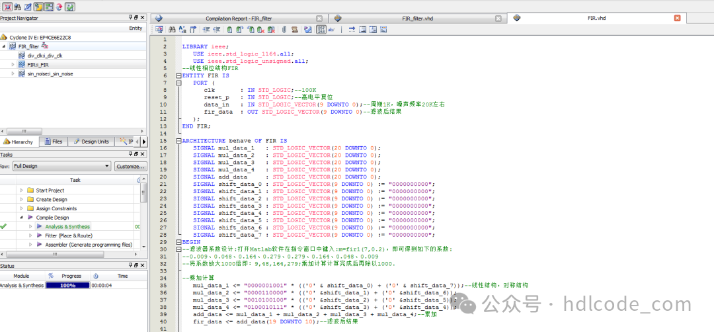Click the Task column header
This screenshot has width=714, height=332.
click(x=75, y=180)
